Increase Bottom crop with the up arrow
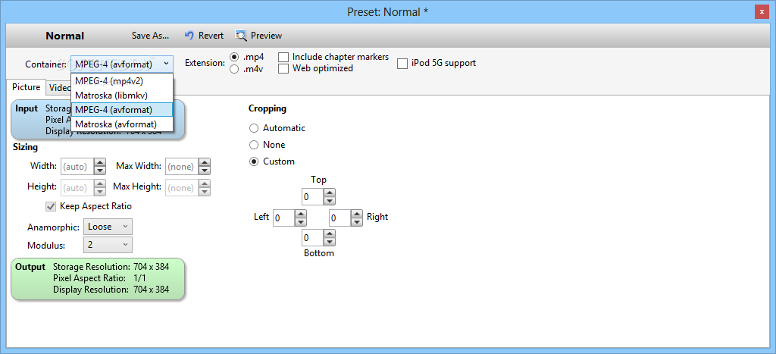776x354 pixels. click(x=330, y=234)
